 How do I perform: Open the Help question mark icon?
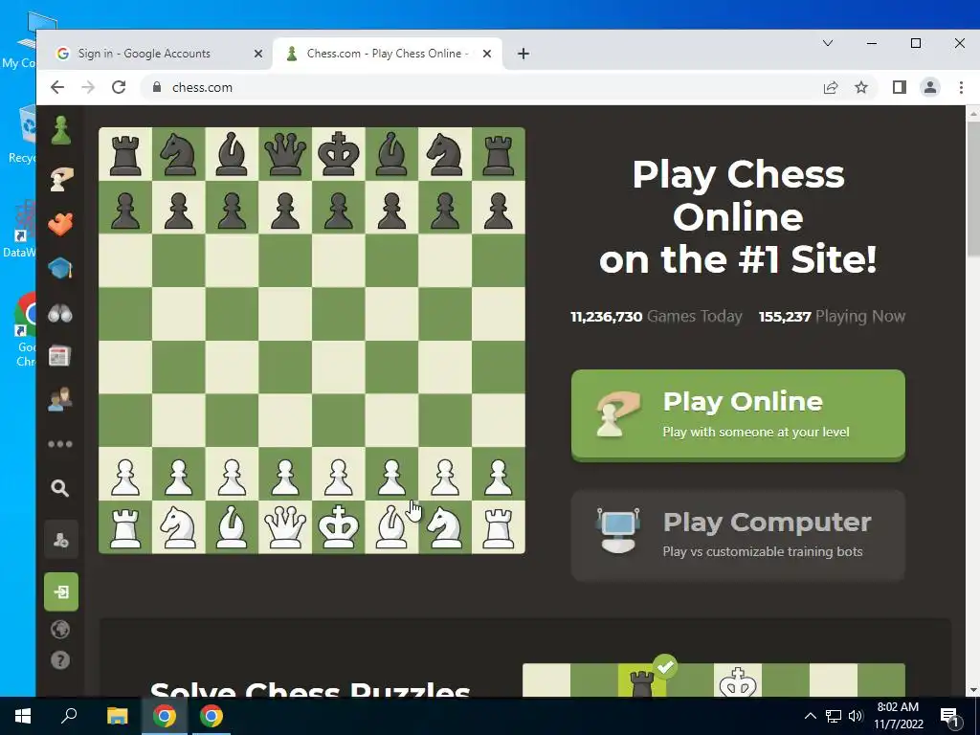coord(60,660)
